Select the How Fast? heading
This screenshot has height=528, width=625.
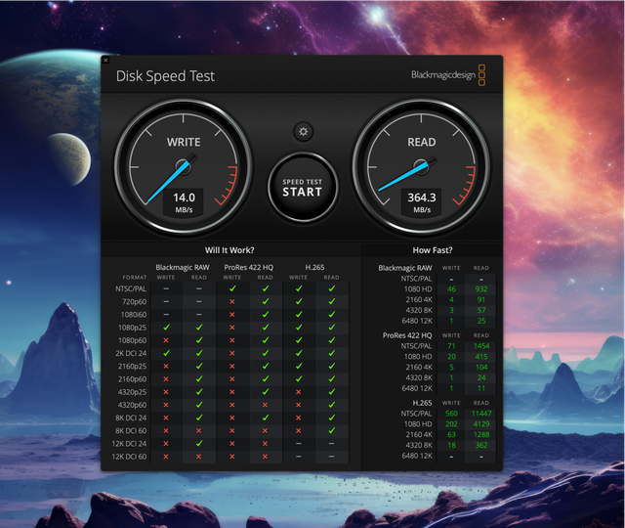point(433,250)
